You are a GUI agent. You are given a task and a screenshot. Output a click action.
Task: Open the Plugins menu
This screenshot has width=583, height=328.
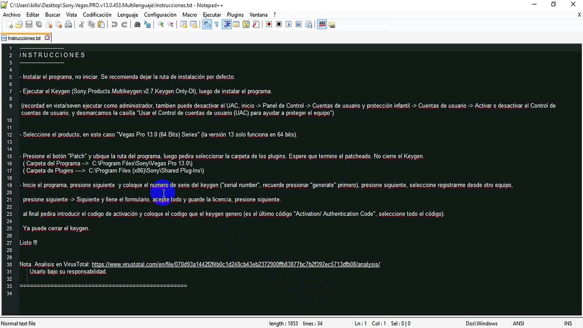click(235, 15)
